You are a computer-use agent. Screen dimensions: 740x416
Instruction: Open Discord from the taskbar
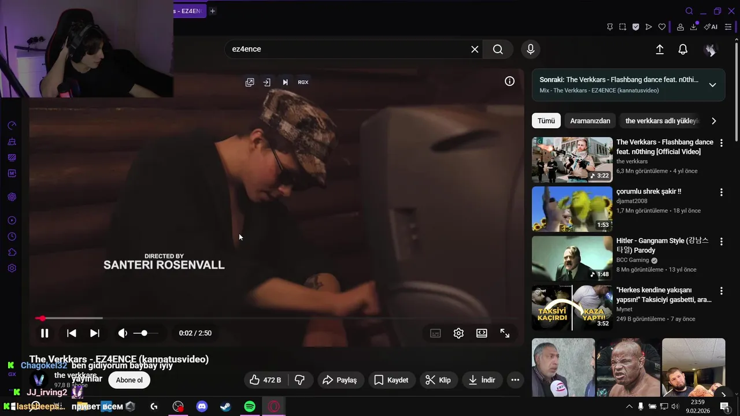202,407
